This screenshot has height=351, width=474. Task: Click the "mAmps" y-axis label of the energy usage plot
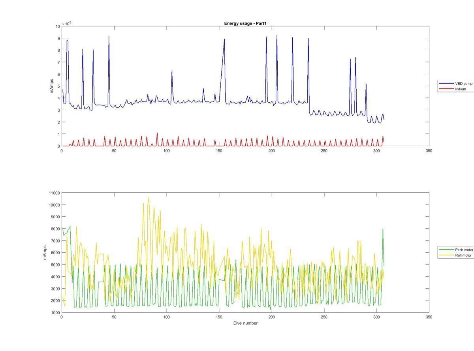point(51,86)
